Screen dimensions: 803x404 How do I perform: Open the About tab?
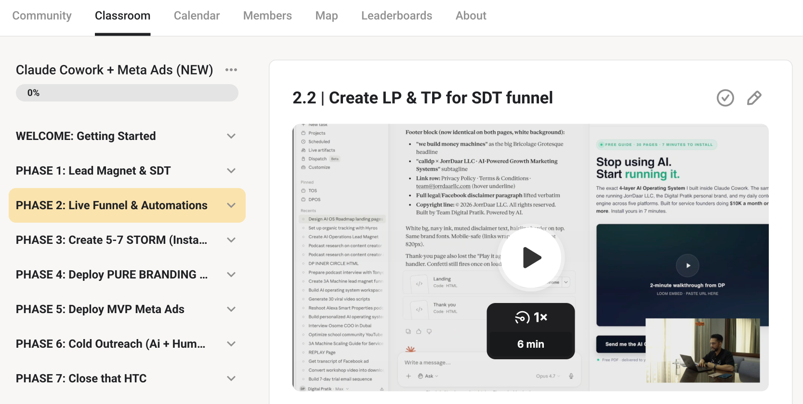471,16
